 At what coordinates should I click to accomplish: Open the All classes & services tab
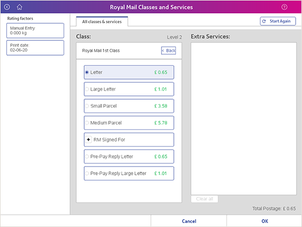[x=102, y=22]
